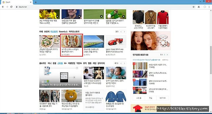Open the Chrome three-dot menu
The image size is (212, 114).
209,7
